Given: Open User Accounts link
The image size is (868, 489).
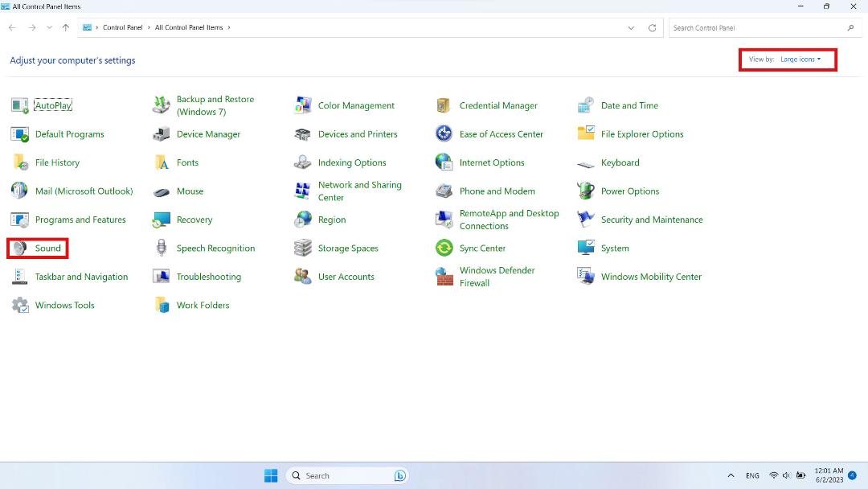Looking at the screenshot, I should pos(346,277).
